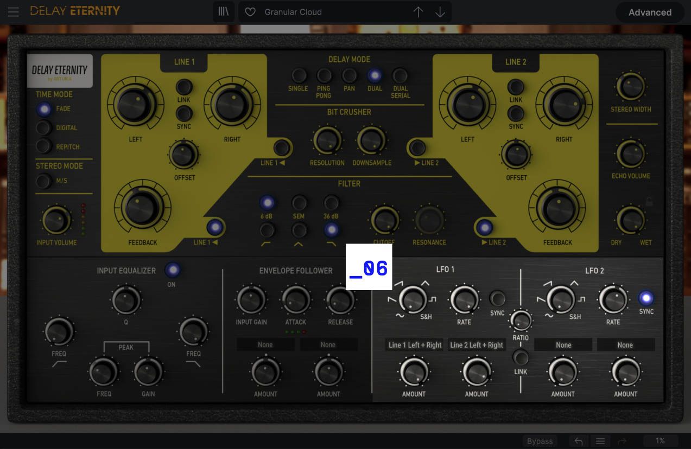Toggle M/S stereo mode
The image size is (691, 449).
(x=44, y=181)
